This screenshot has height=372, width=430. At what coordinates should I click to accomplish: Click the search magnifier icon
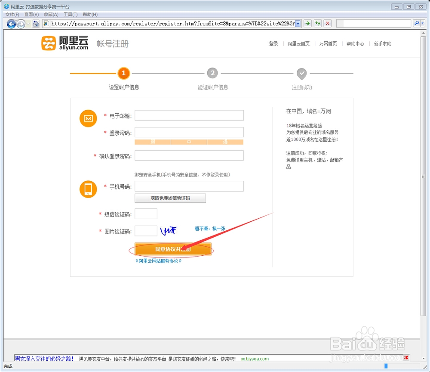click(417, 23)
